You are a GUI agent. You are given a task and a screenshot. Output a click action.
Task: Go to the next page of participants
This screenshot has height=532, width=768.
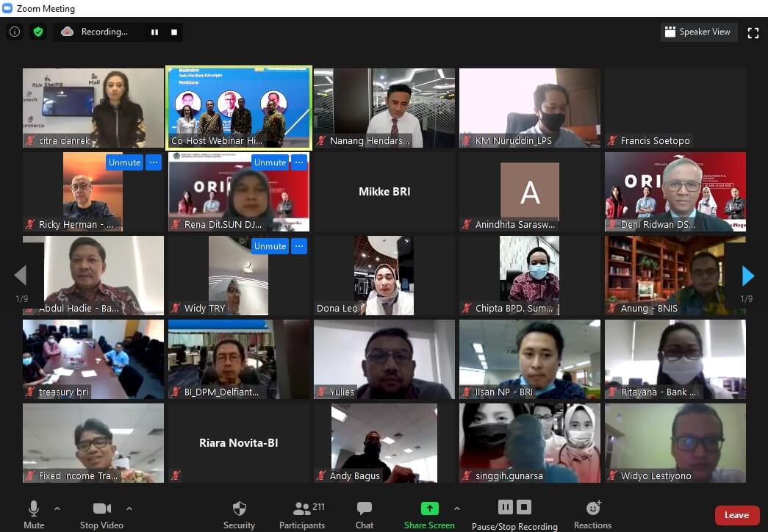[x=748, y=276]
